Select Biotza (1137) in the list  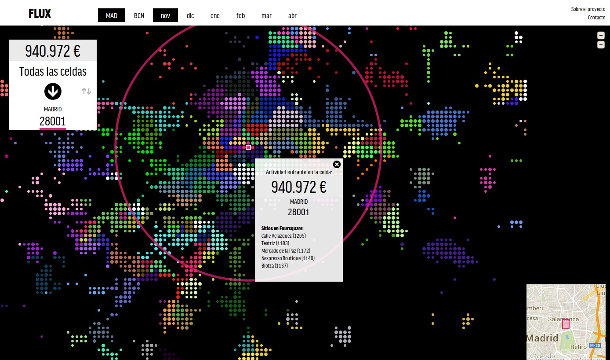[x=275, y=265]
